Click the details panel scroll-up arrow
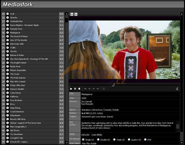The width and height of the screenshot is (185, 145). coord(182,14)
